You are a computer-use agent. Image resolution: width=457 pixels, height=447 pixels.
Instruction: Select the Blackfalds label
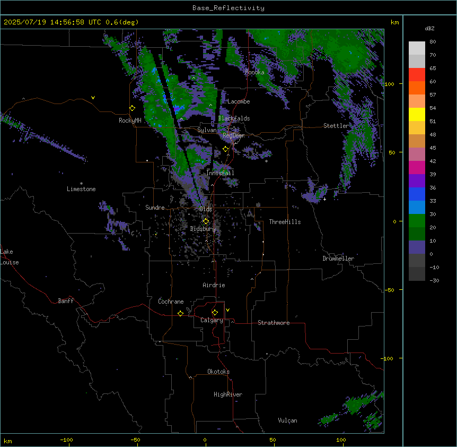234,118
